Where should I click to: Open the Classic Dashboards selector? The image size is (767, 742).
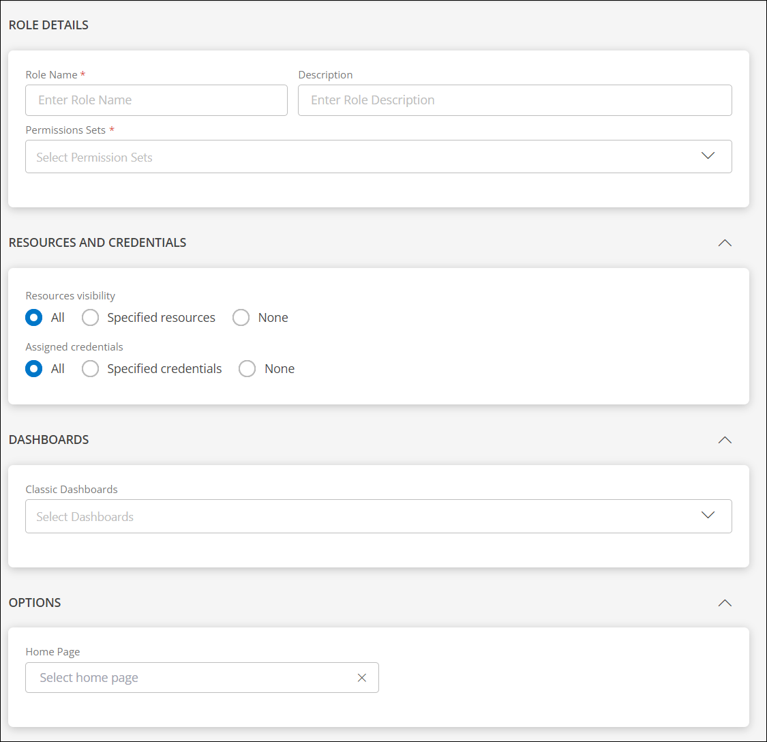[x=273, y=516]
